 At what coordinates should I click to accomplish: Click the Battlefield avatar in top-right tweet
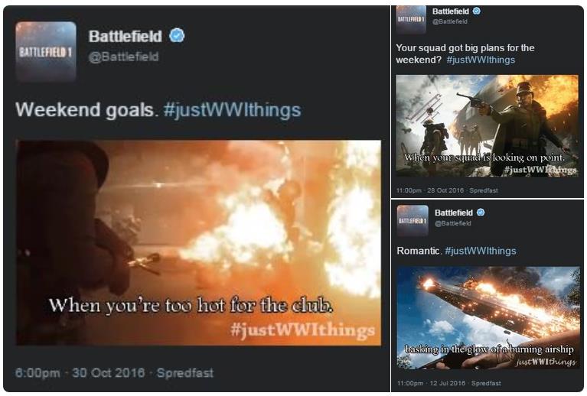pos(411,20)
